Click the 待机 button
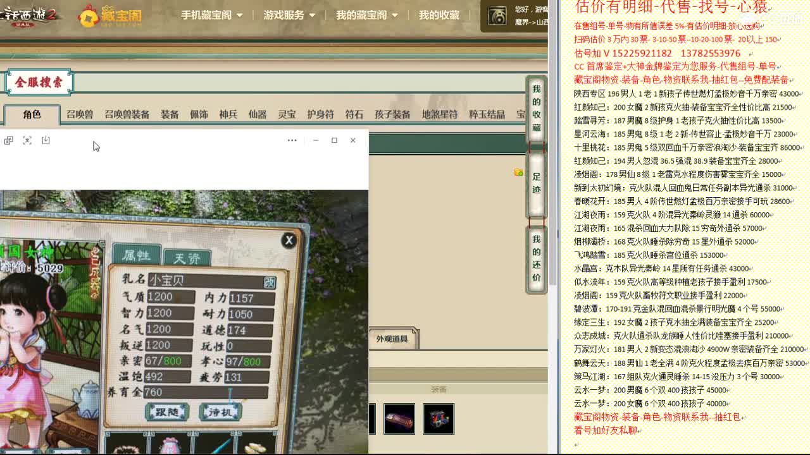The height and width of the screenshot is (455, 810). 220,412
